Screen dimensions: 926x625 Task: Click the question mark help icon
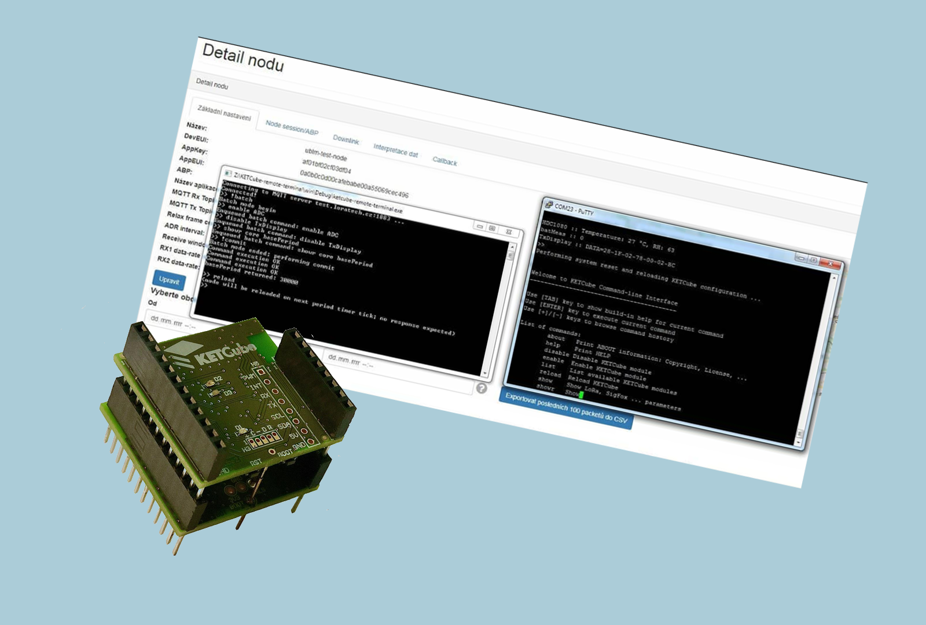pyautogui.click(x=482, y=388)
